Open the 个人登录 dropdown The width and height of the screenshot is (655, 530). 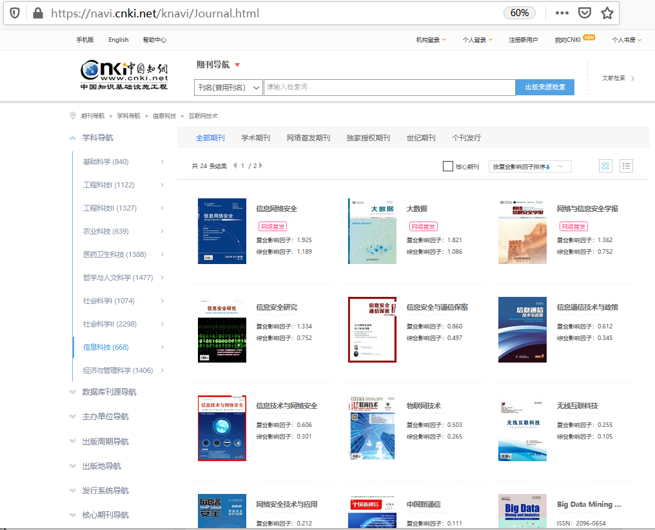tap(478, 40)
